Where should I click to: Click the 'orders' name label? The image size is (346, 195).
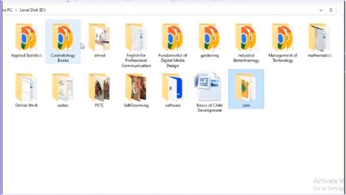[63, 105]
